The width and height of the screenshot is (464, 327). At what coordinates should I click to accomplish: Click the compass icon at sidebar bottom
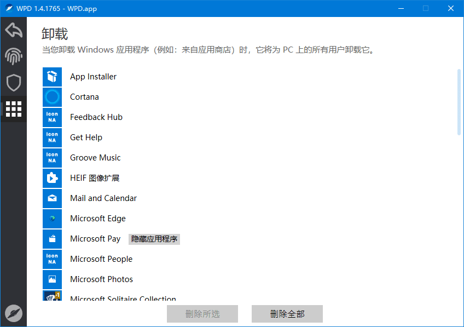pyautogui.click(x=14, y=313)
